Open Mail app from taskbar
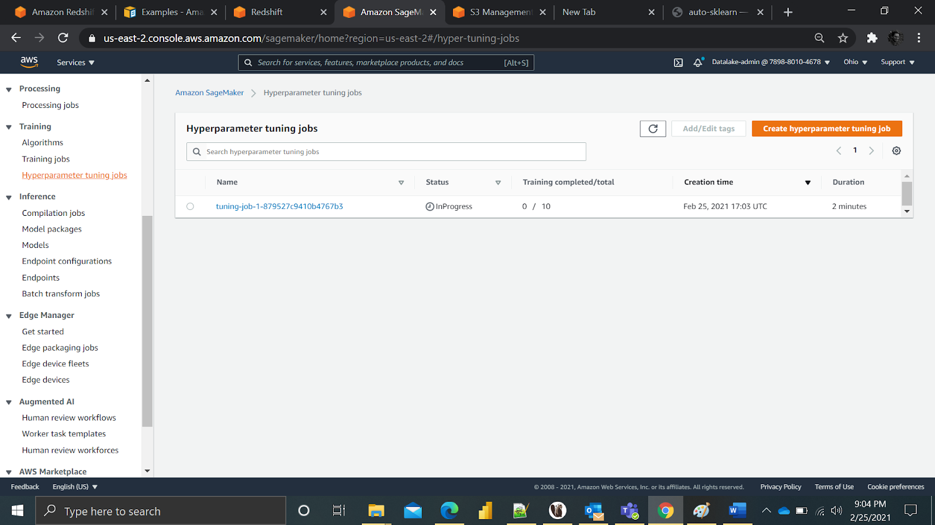This screenshot has height=525, width=935. 413,511
